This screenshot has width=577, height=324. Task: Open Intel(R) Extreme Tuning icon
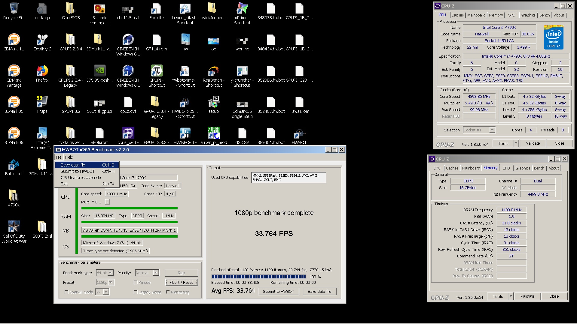[42, 139]
